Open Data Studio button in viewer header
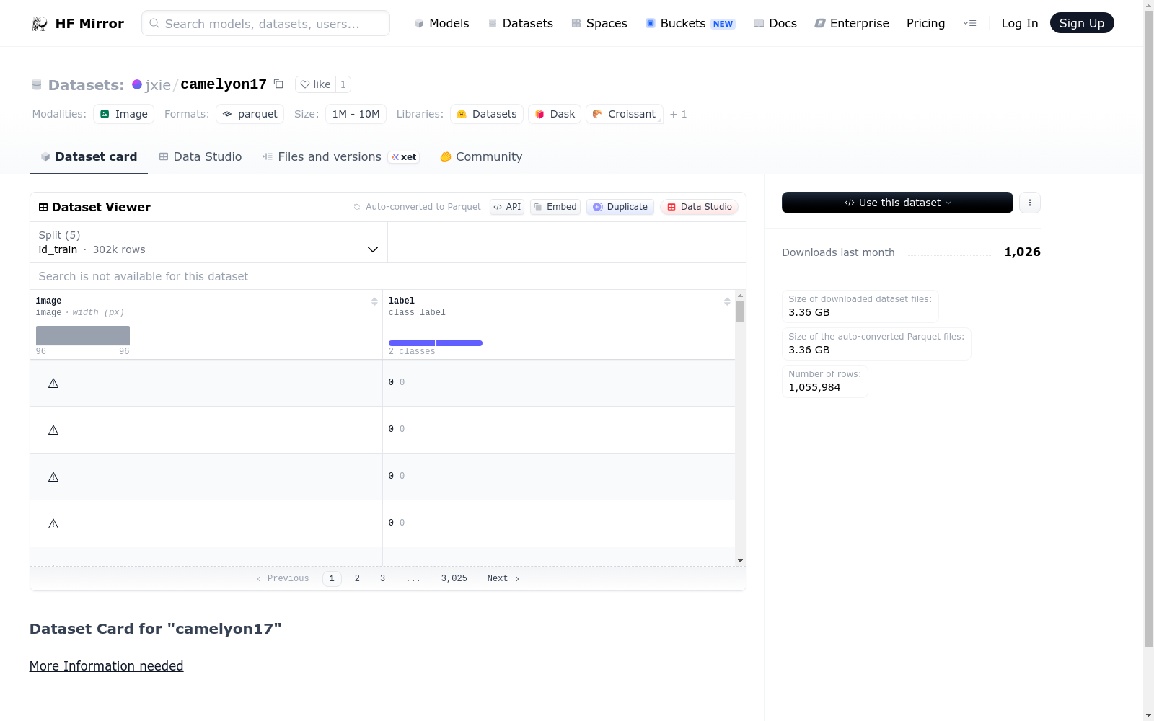Screen dimensions: 1154x721 699,207
